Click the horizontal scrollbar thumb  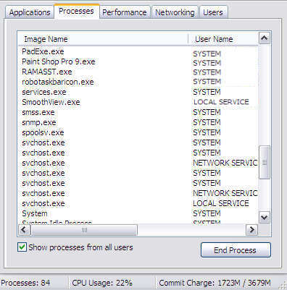pos(84,230)
